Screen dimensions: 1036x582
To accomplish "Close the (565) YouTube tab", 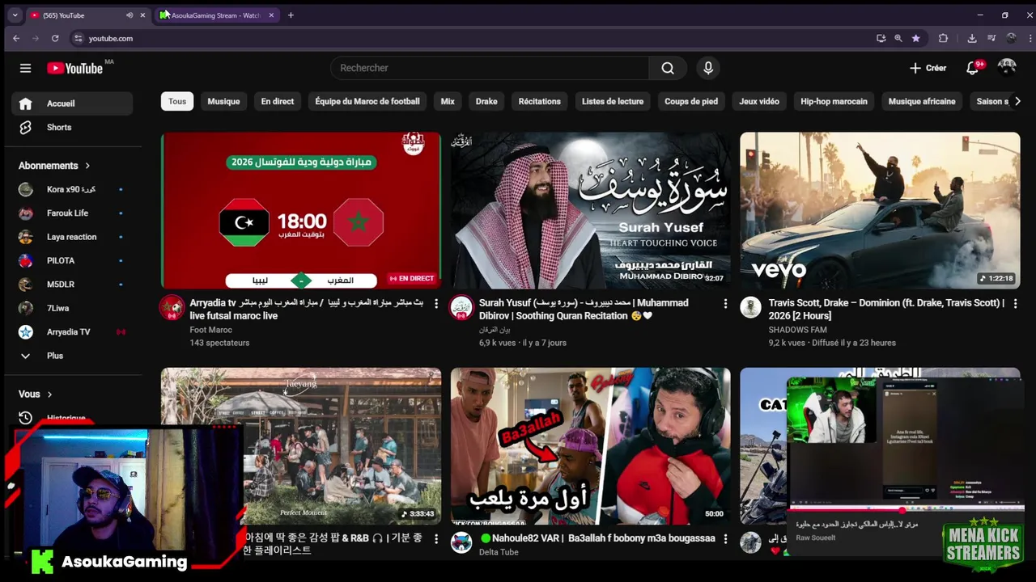I will pos(142,15).
